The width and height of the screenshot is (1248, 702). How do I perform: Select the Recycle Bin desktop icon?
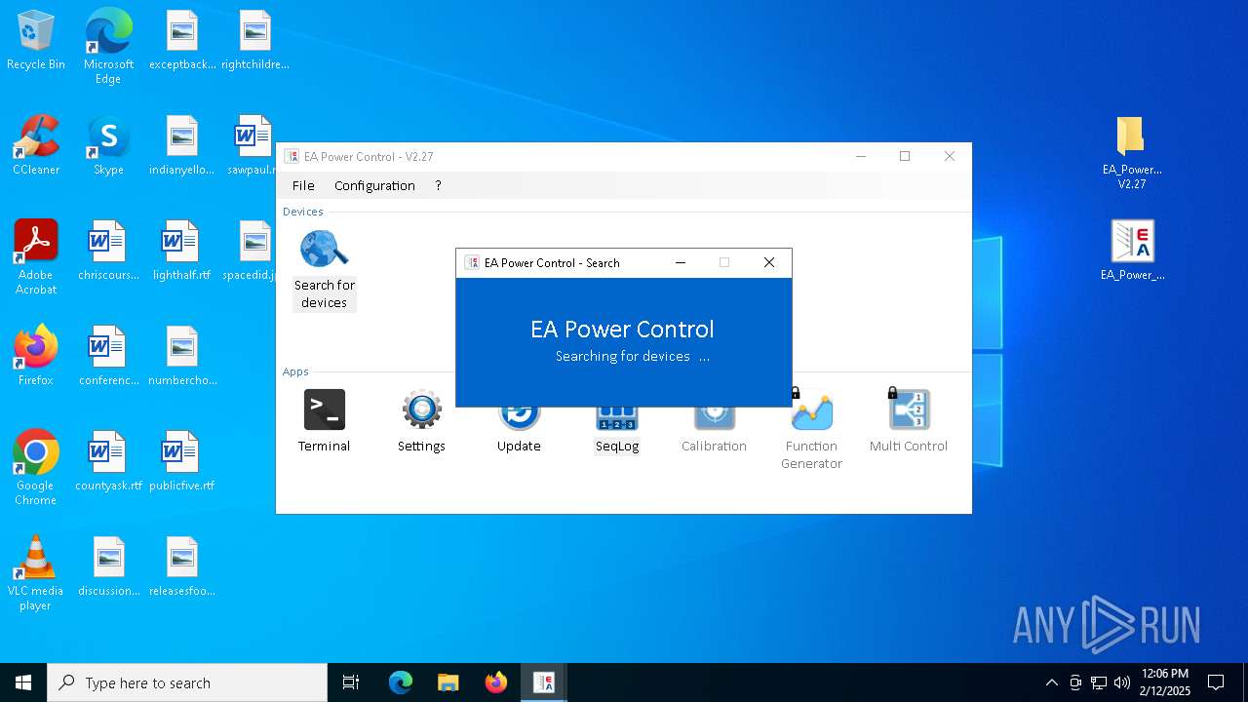pyautogui.click(x=36, y=39)
